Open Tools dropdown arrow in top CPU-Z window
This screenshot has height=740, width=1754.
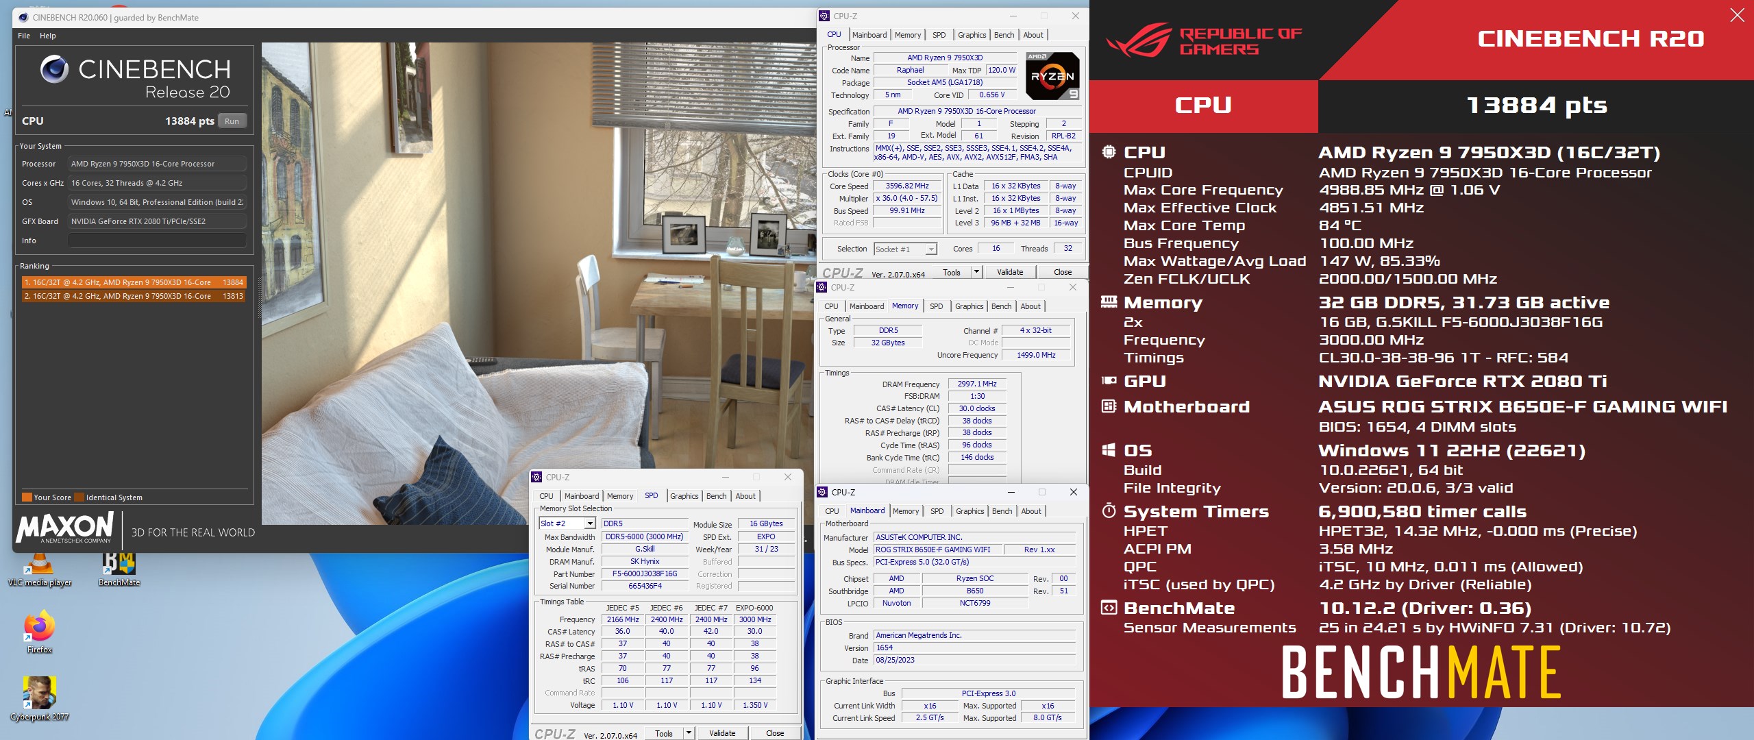(976, 272)
